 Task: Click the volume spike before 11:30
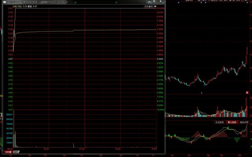[x=74, y=145]
